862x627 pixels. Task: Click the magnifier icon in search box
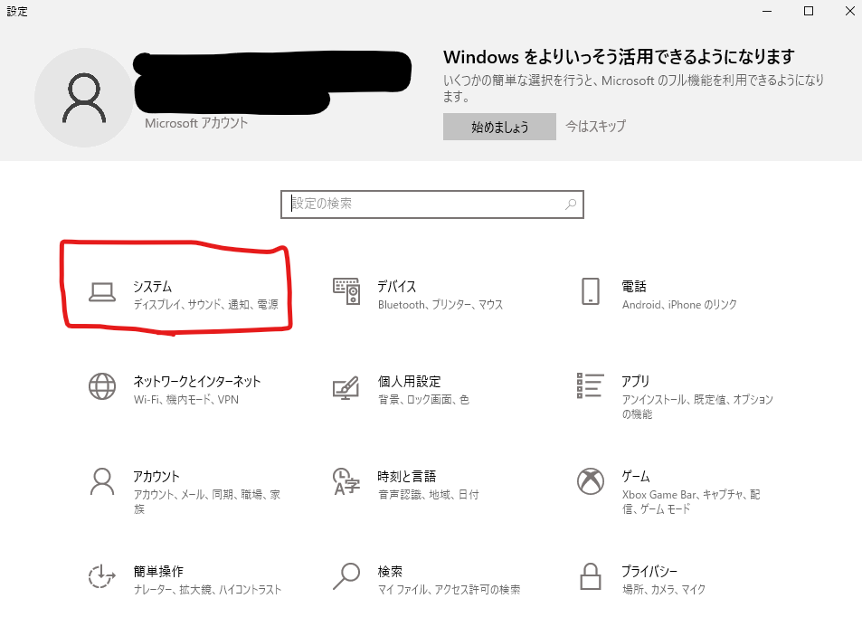571,204
